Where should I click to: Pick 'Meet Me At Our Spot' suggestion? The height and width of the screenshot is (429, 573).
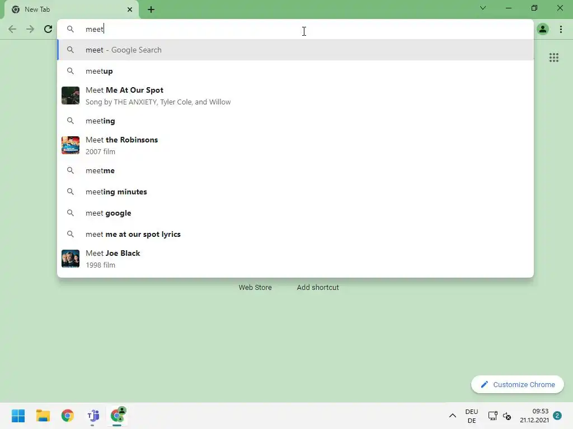click(x=295, y=96)
